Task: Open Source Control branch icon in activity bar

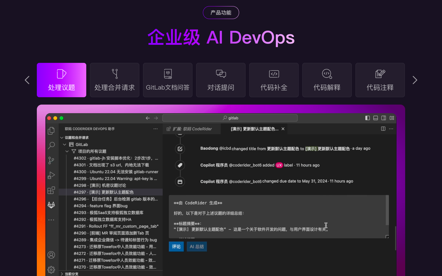Action: click(x=51, y=160)
